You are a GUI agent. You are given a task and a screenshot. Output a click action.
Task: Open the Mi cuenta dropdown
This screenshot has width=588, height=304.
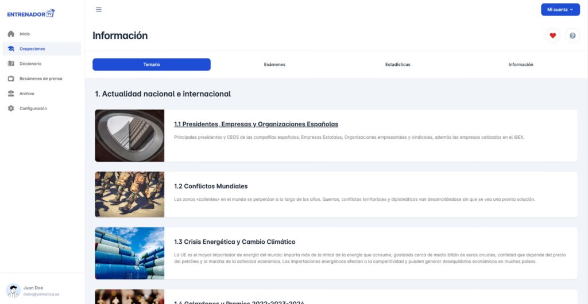(x=560, y=10)
